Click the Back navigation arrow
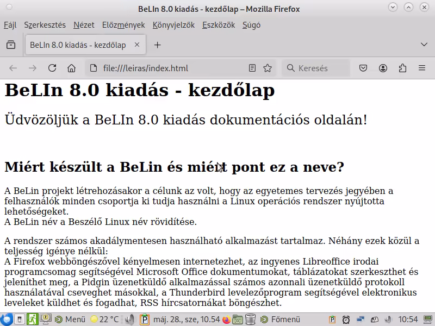This screenshot has height=326, width=435. point(13,68)
